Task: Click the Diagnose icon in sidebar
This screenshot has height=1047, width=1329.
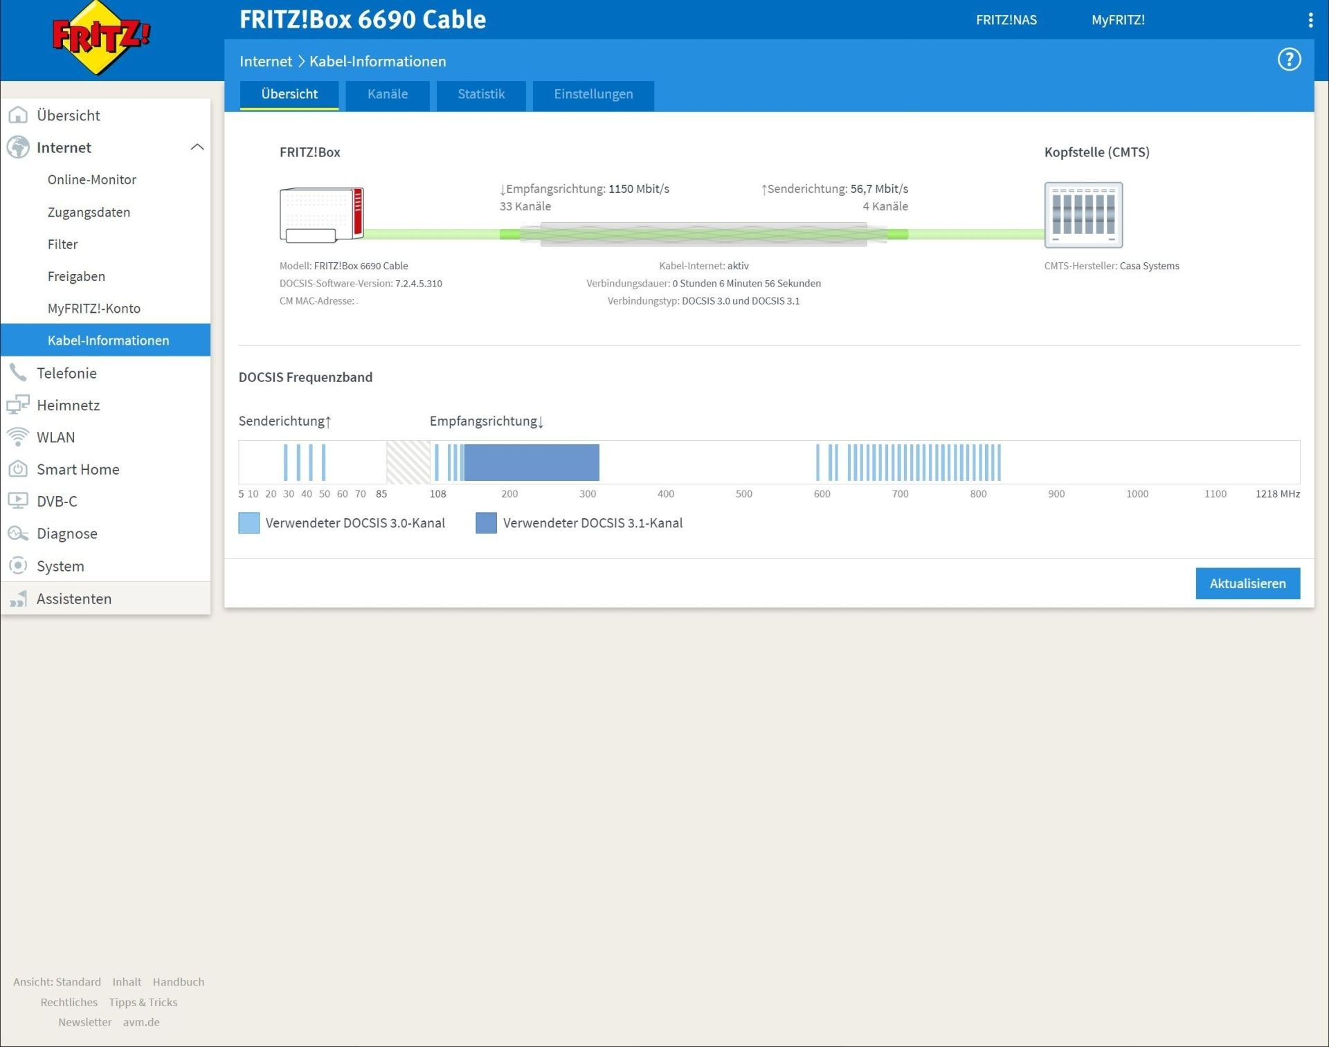Action: coord(18,534)
